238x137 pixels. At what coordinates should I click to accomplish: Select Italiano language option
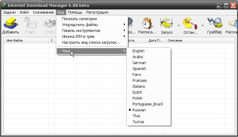pos(149,87)
